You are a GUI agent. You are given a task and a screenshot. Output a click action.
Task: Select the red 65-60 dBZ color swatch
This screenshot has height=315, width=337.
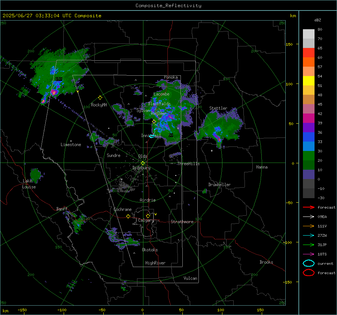click(x=309, y=53)
